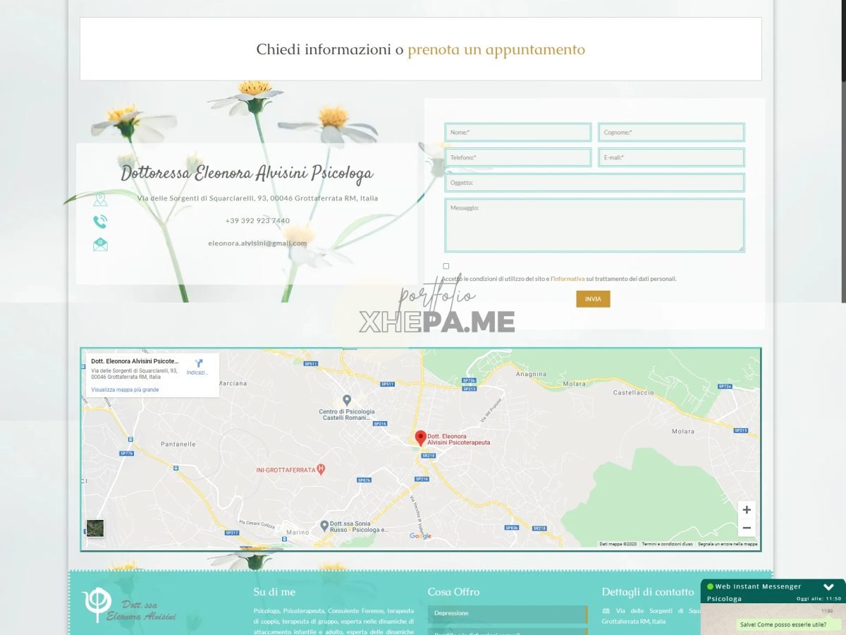This screenshot has height=635, width=846.
Task: Click the red Dott. Eleonora Alvisini map pin
Action: point(421,438)
